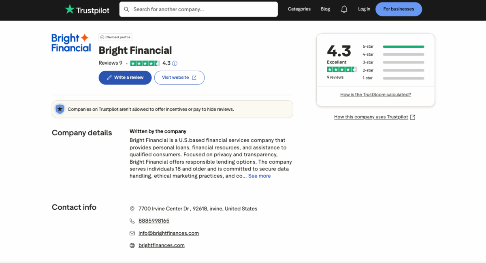
Task: Click the globe icon next to the website
Action: (x=132, y=245)
